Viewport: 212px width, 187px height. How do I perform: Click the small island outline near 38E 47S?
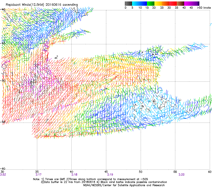click(56, 58)
